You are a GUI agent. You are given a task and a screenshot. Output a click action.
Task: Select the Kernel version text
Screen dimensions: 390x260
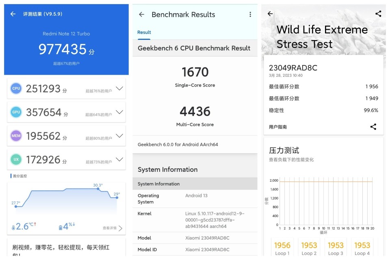coord(214,220)
